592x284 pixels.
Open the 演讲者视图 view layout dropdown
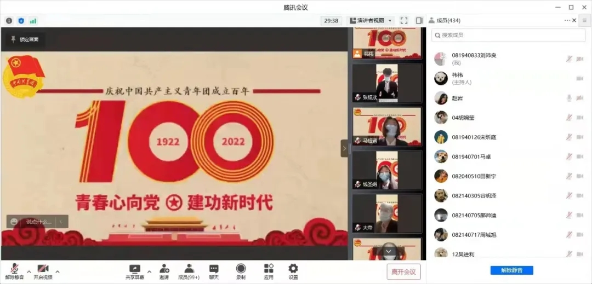pyautogui.click(x=372, y=21)
